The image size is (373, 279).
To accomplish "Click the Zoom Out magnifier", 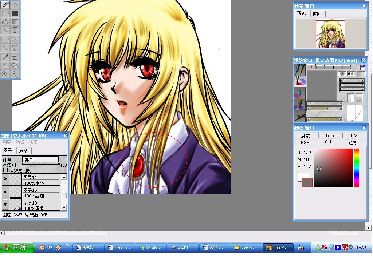I will pyautogui.click(x=15, y=74).
